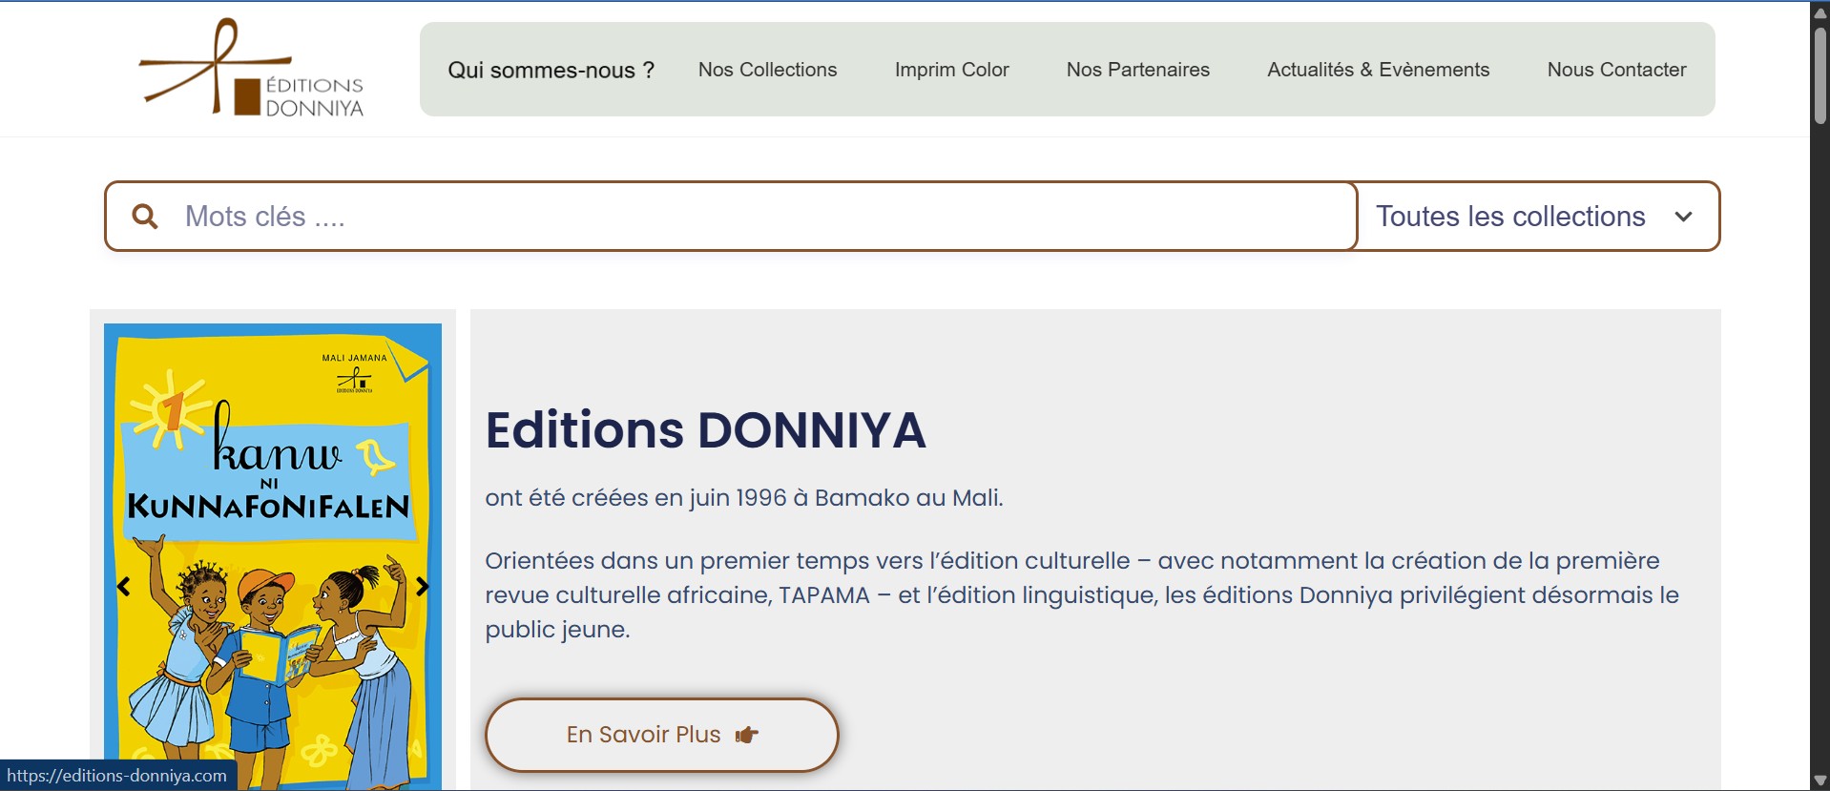Open the Nos Collections menu

(x=767, y=70)
